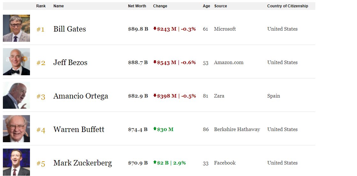The width and height of the screenshot is (357, 176).
Task: Click the green up arrow beside $30 M
Action: (155, 128)
